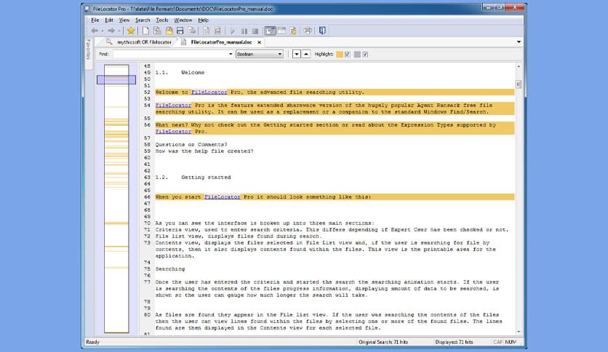This screenshot has width=608, height=352.
Task: Click 'Displayed: 71 hits' in status bar
Action: tap(454, 342)
